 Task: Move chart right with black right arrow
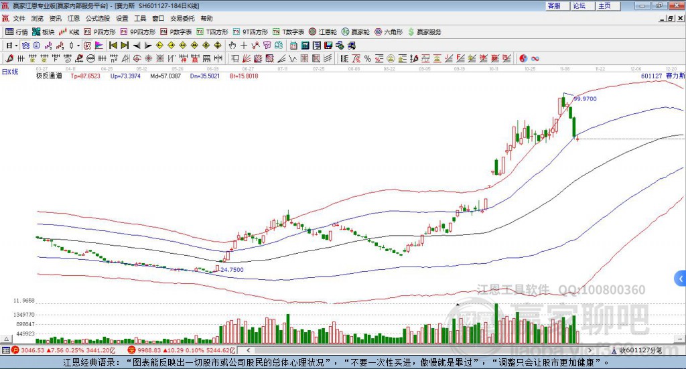point(148,46)
